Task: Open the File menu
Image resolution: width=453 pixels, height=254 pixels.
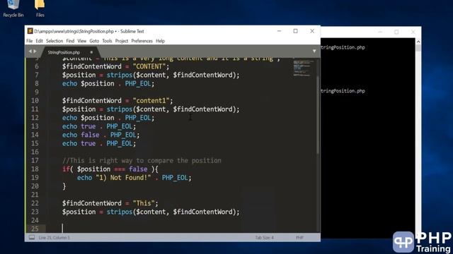Action: pyautogui.click(x=30, y=41)
